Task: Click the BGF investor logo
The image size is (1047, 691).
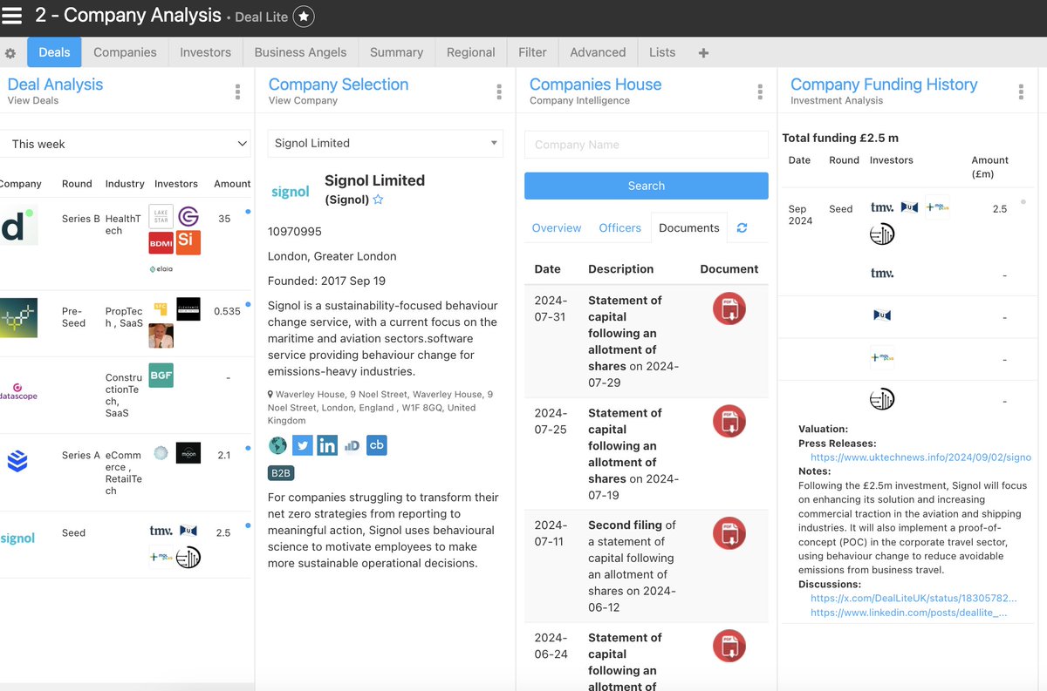Action: [161, 376]
